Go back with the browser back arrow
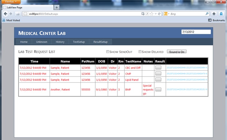Image resolution: width=227 pixels, height=140 pixels. click(x=5, y=14)
